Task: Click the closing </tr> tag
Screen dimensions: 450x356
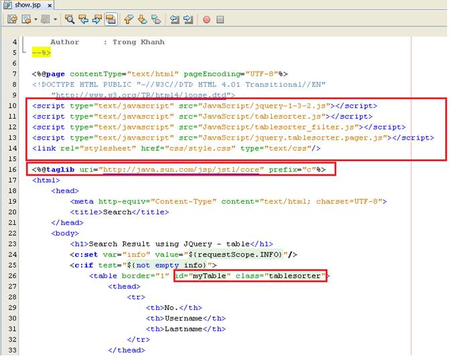Action: tap(139, 339)
